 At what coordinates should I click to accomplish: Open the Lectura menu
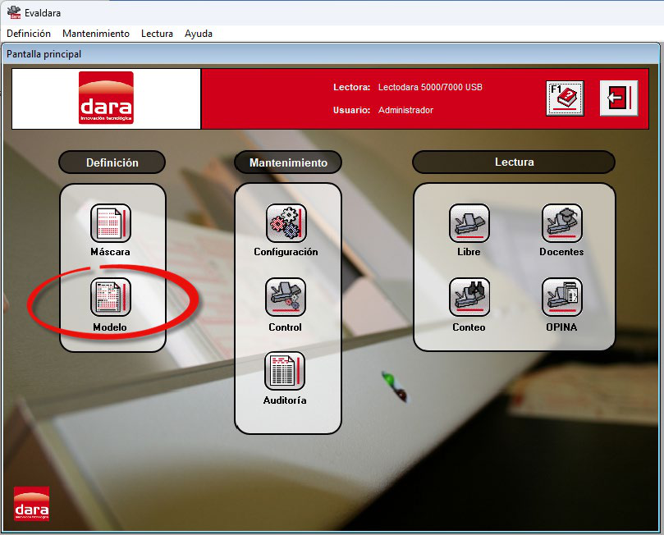157,34
